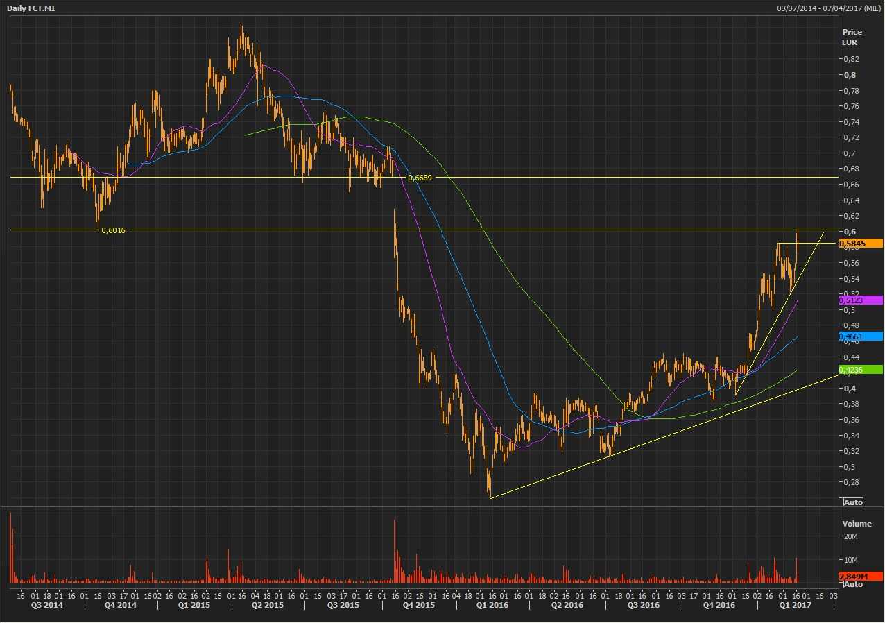Click the Auto button on the price axis
The height and width of the screenshot is (623, 885).
point(853,502)
